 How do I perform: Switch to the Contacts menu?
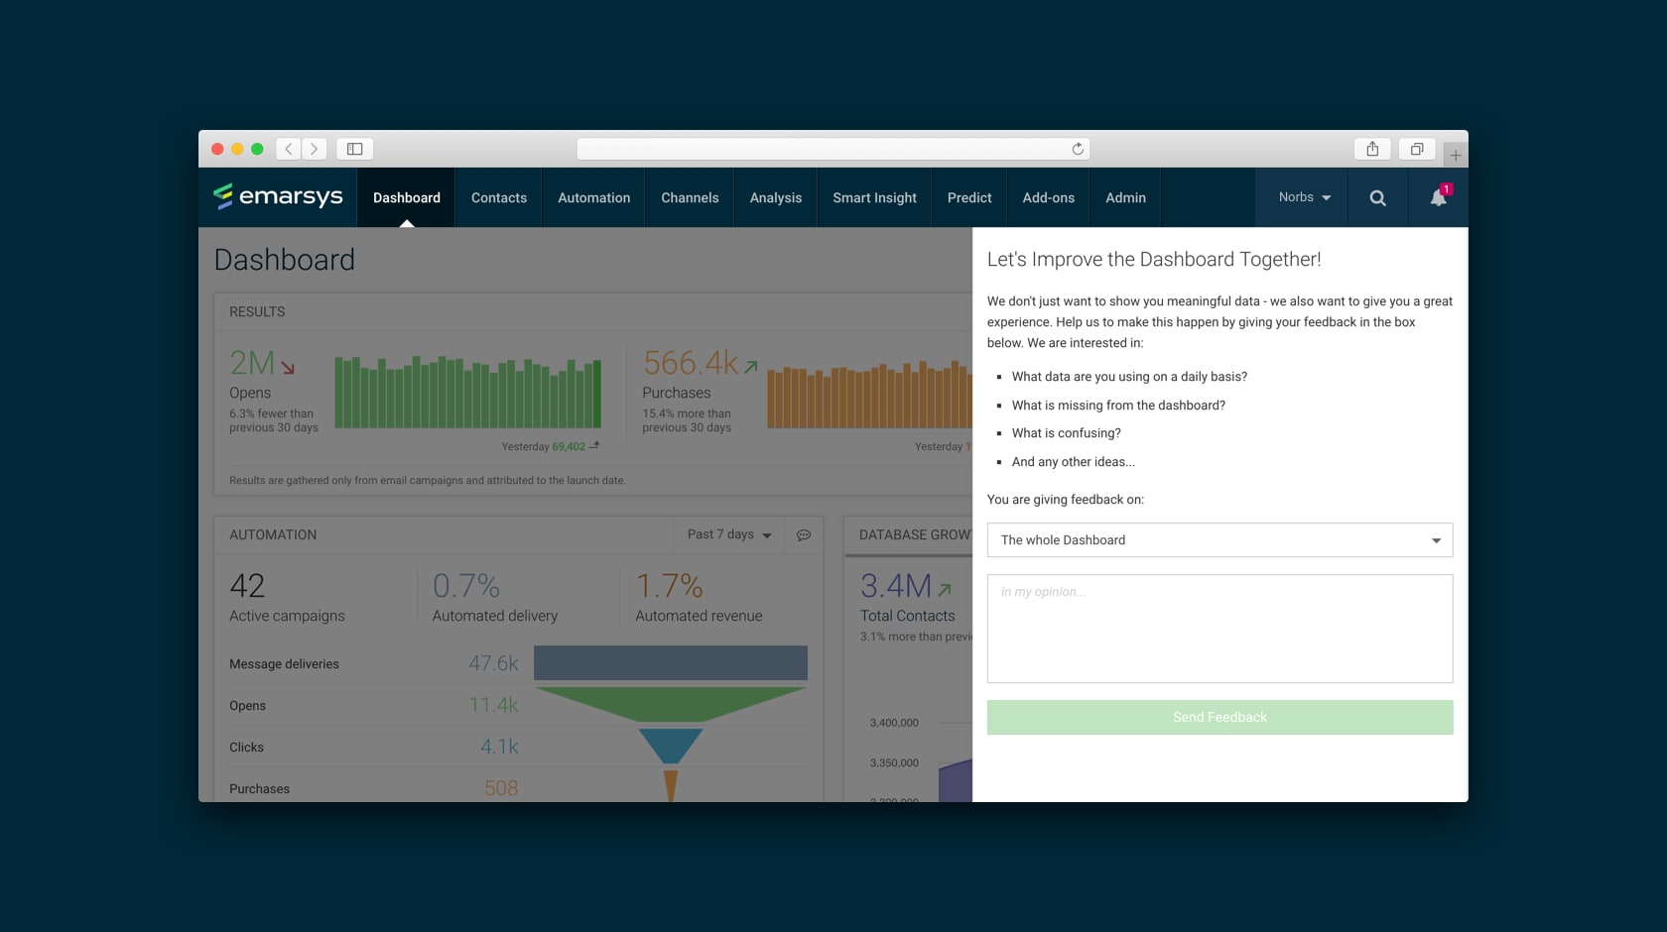498,198
